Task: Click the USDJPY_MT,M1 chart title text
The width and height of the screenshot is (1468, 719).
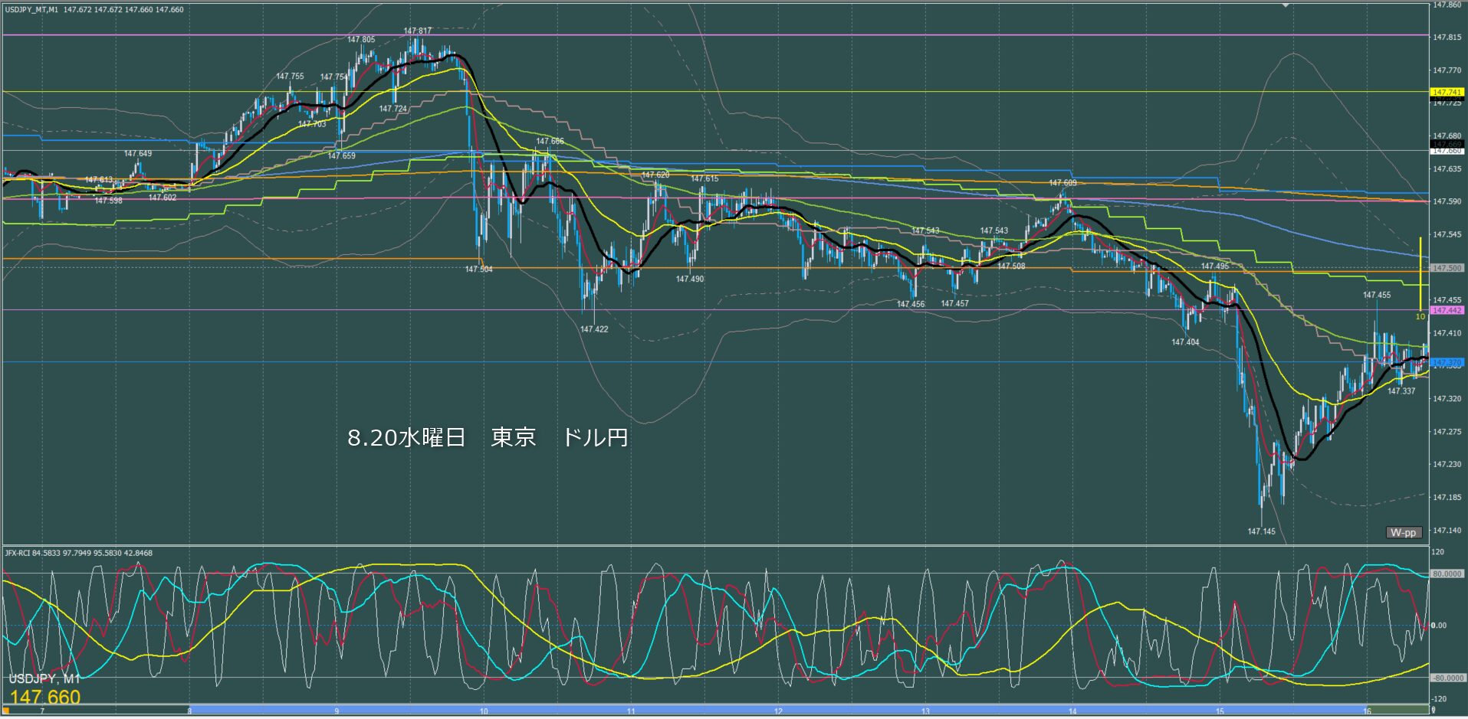Action: pyautogui.click(x=31, y=10)
